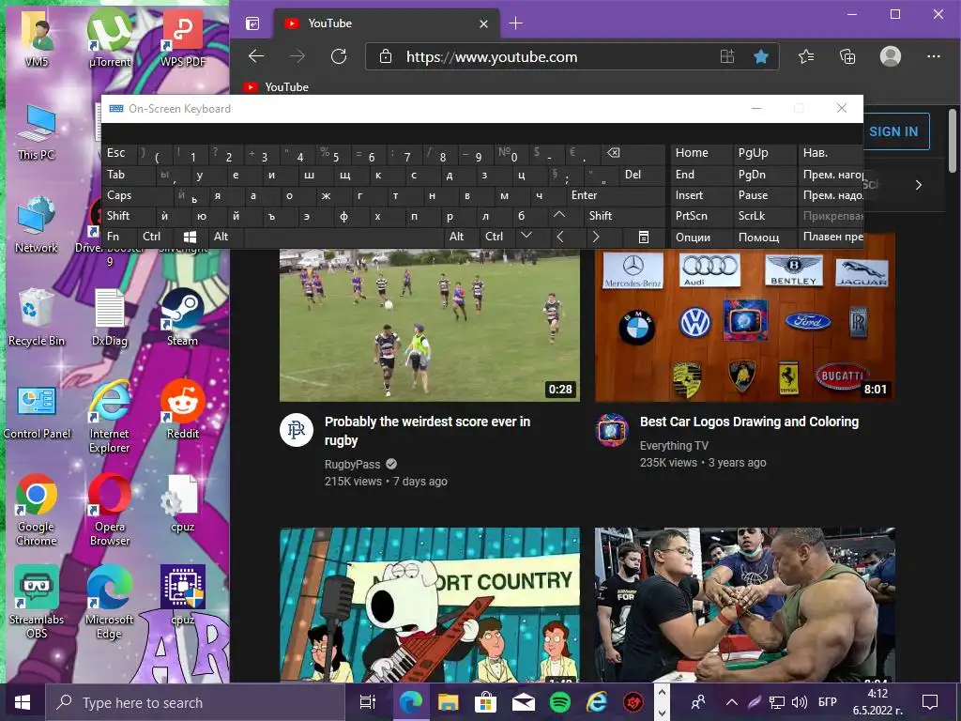Click the backspace key on the On-Screen Keyboard
The image size is (961, 721).
pos(613,153)
